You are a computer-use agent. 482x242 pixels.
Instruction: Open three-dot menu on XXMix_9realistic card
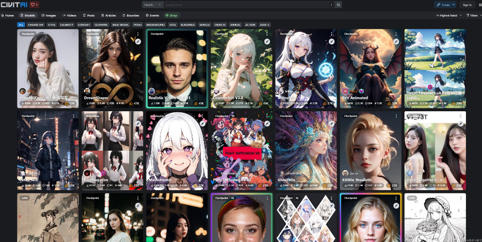396,116
